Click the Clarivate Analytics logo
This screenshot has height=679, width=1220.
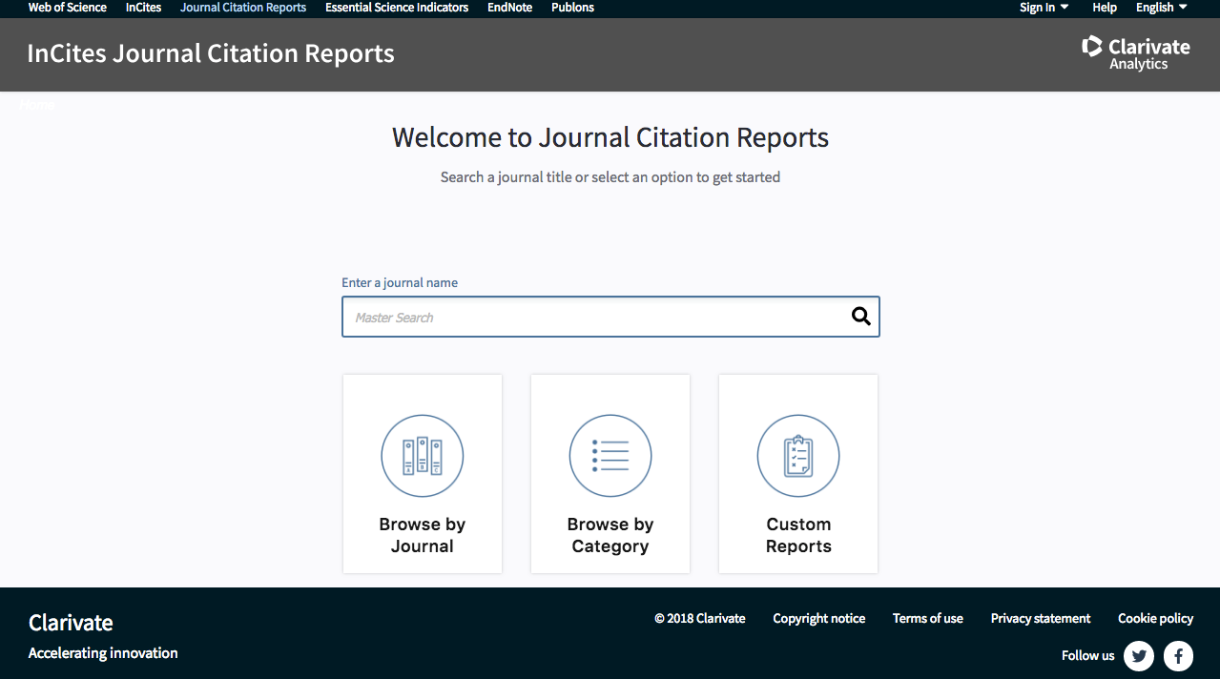pyautogui.click(x=1136, y=53)
